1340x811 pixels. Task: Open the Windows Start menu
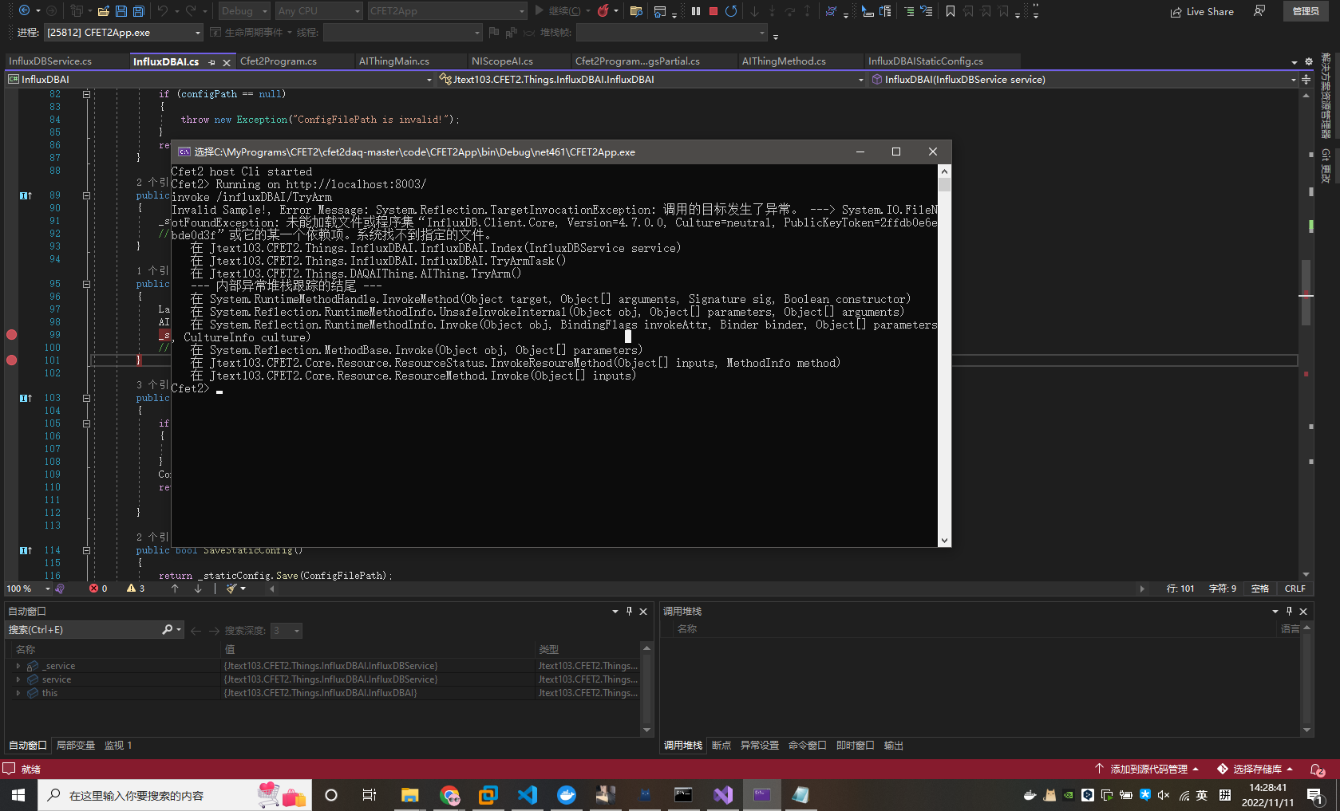(18, 795)
